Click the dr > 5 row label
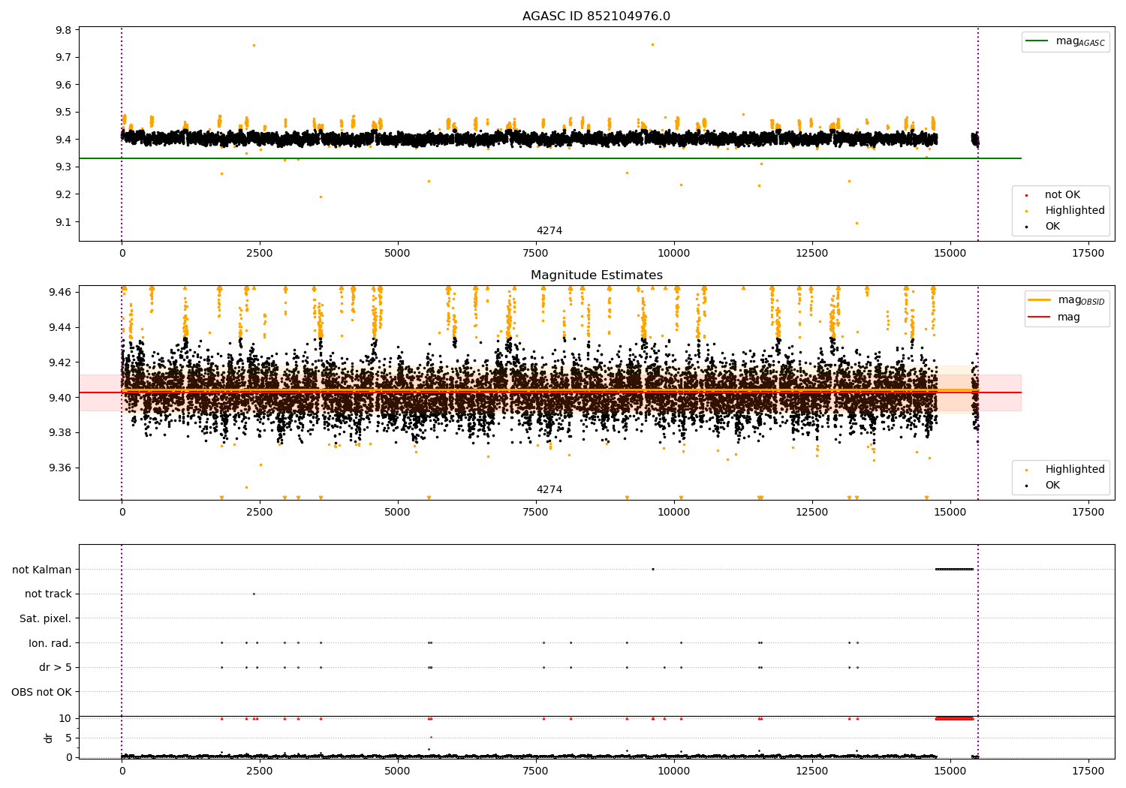This screenshot has width=1126, height=788. [56, 668]
